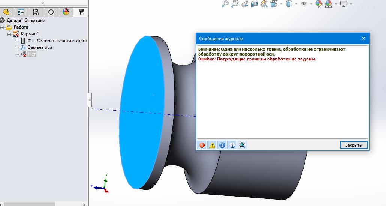Select Деталь1 Операции root item
The height and width of the screenshot is (206, 386).
(26, 20)
